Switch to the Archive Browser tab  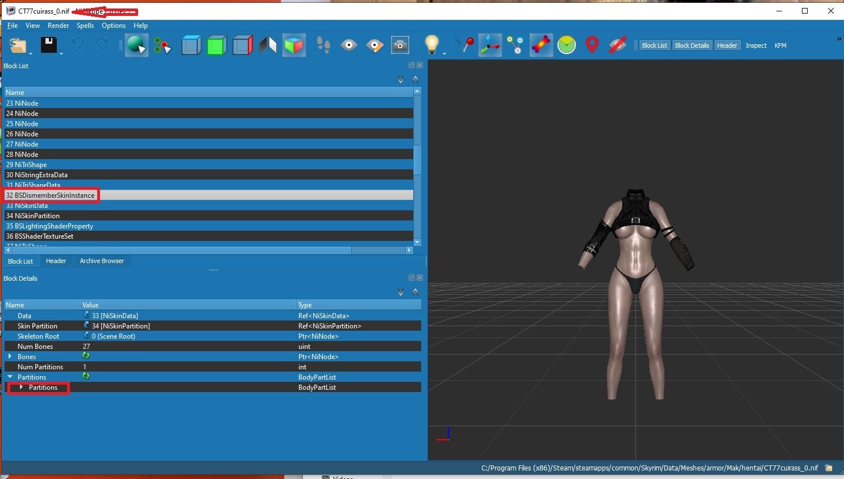[x=102, y=261]
